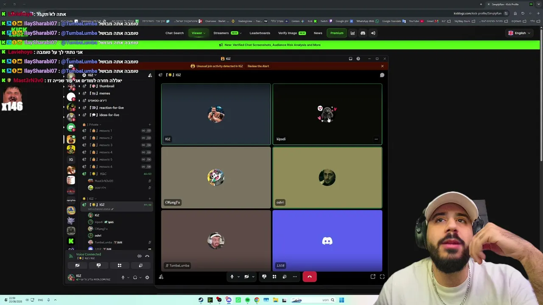
Task: Open File Explorer from the taskbar
Action: point(275,300)
